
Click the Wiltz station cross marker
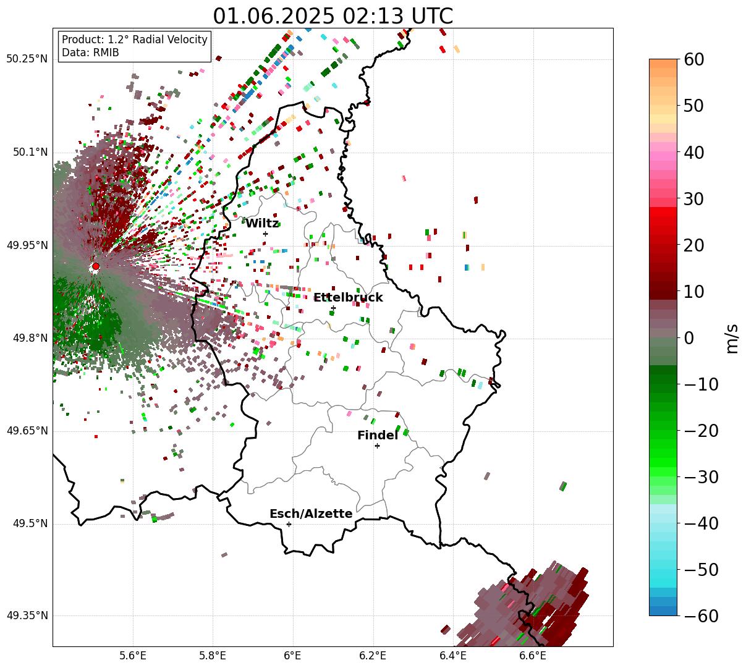(x=265, y=234)
